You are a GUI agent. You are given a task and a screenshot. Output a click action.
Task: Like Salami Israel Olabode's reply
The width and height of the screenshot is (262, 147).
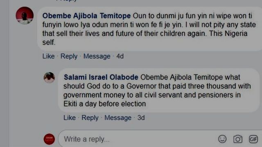pos(70,118)
